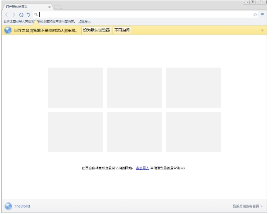Open right thumbnail tile in bottom row
The height and width of the screenshot is (214, 273).
193,132
